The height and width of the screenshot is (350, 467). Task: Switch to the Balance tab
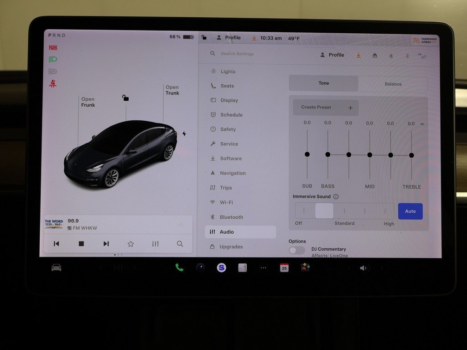pyautogui.click(x=393, y=84)
